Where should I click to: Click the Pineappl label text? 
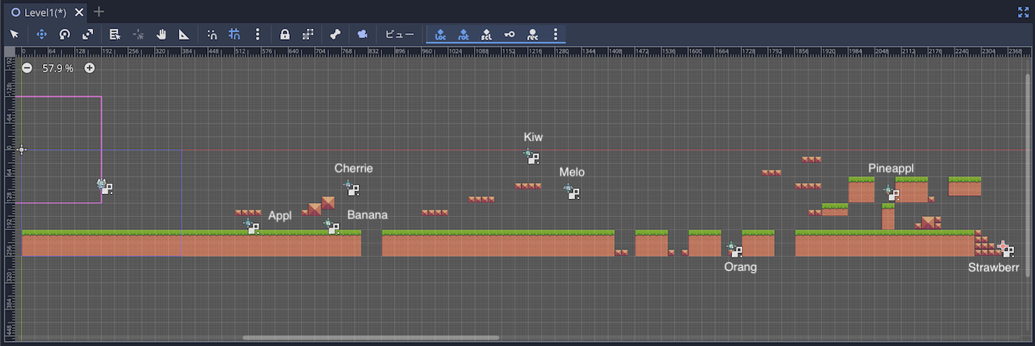point(891,168)
